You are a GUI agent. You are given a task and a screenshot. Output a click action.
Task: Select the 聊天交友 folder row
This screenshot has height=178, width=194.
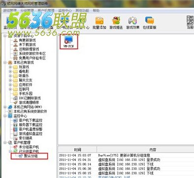coord(26,80)
